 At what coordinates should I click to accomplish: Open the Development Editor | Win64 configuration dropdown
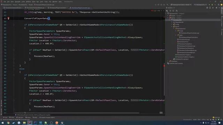pyautogui.click(x=181, y=5)
